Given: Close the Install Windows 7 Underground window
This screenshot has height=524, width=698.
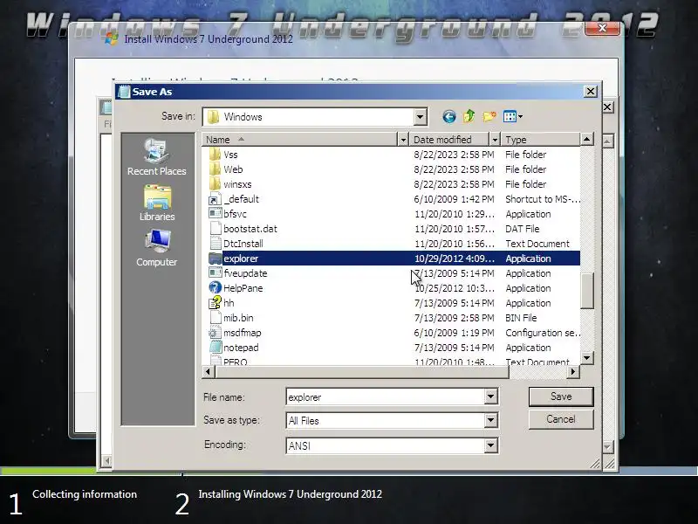Looking at the screenshot, I should (602, 28).
